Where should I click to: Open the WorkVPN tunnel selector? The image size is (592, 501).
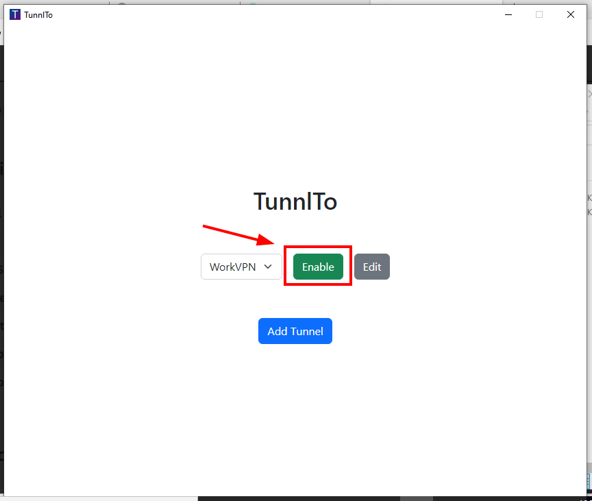tap(241, 267)
